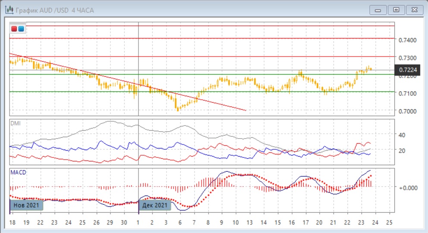Viewport: 428px width, 233px height.
Task: Click the DMI indicator label
Action: point(16,123)
